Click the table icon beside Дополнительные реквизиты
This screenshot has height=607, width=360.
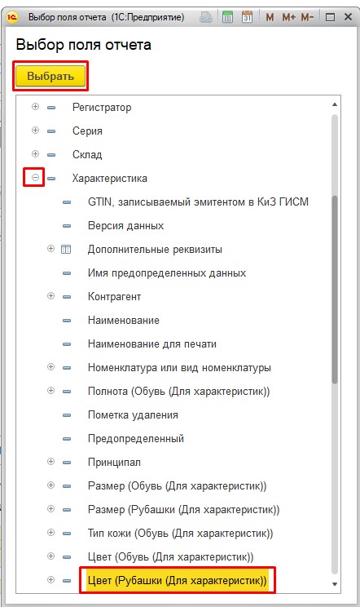[x=66, y=249]
